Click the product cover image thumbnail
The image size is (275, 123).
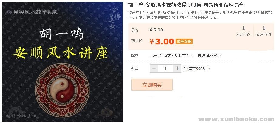62,62
